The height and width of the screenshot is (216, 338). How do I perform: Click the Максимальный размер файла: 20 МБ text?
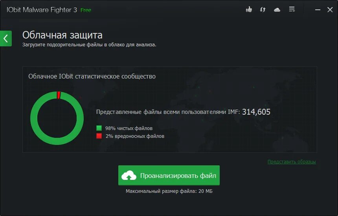(x=169, y=191)
